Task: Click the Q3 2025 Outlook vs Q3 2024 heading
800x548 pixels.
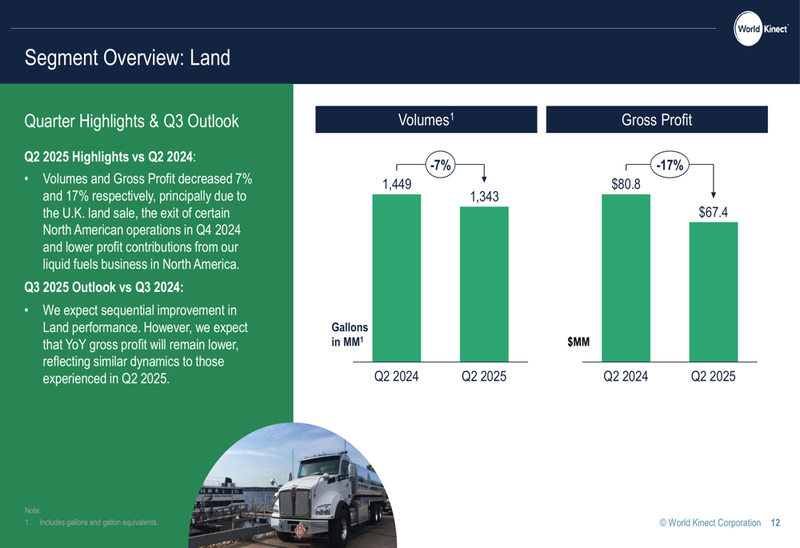Action: pyautogui.click(x=103, y=287)
